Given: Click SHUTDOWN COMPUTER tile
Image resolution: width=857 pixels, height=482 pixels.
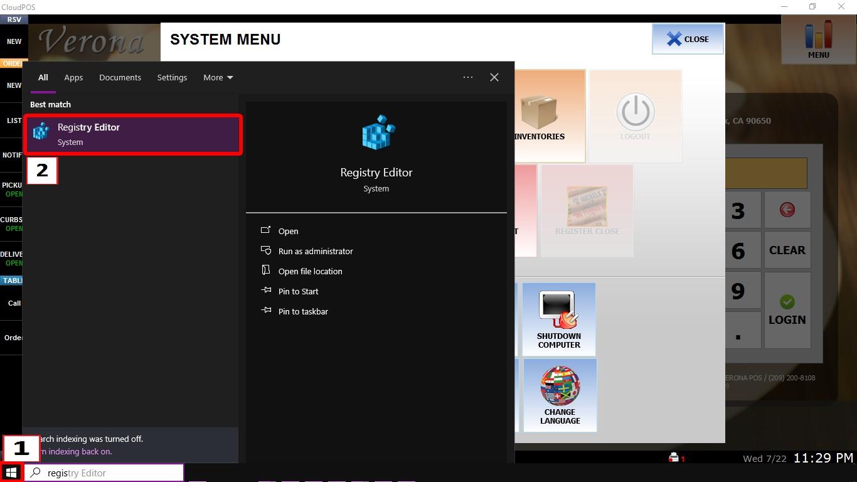Looking at the screenshot, I should point(559,319).
